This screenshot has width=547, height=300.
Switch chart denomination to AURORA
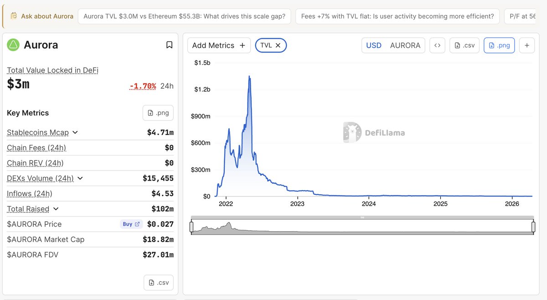(x=405, y=45)
